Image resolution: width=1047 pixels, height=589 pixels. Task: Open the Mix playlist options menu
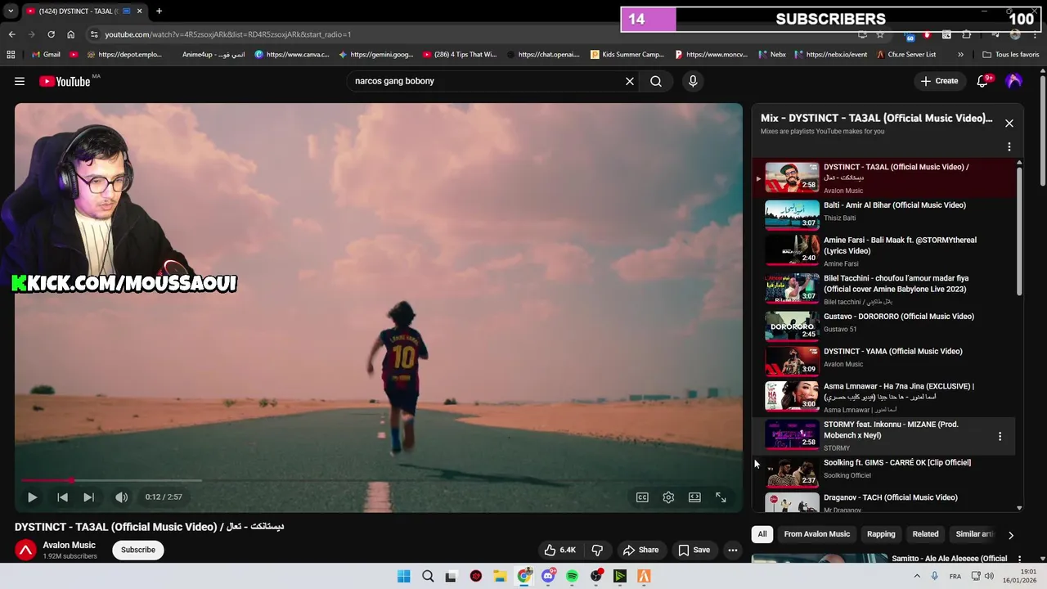[1009, 147]
